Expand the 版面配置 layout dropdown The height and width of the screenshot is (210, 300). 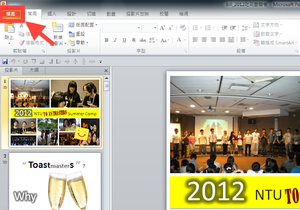pos(83,25)
